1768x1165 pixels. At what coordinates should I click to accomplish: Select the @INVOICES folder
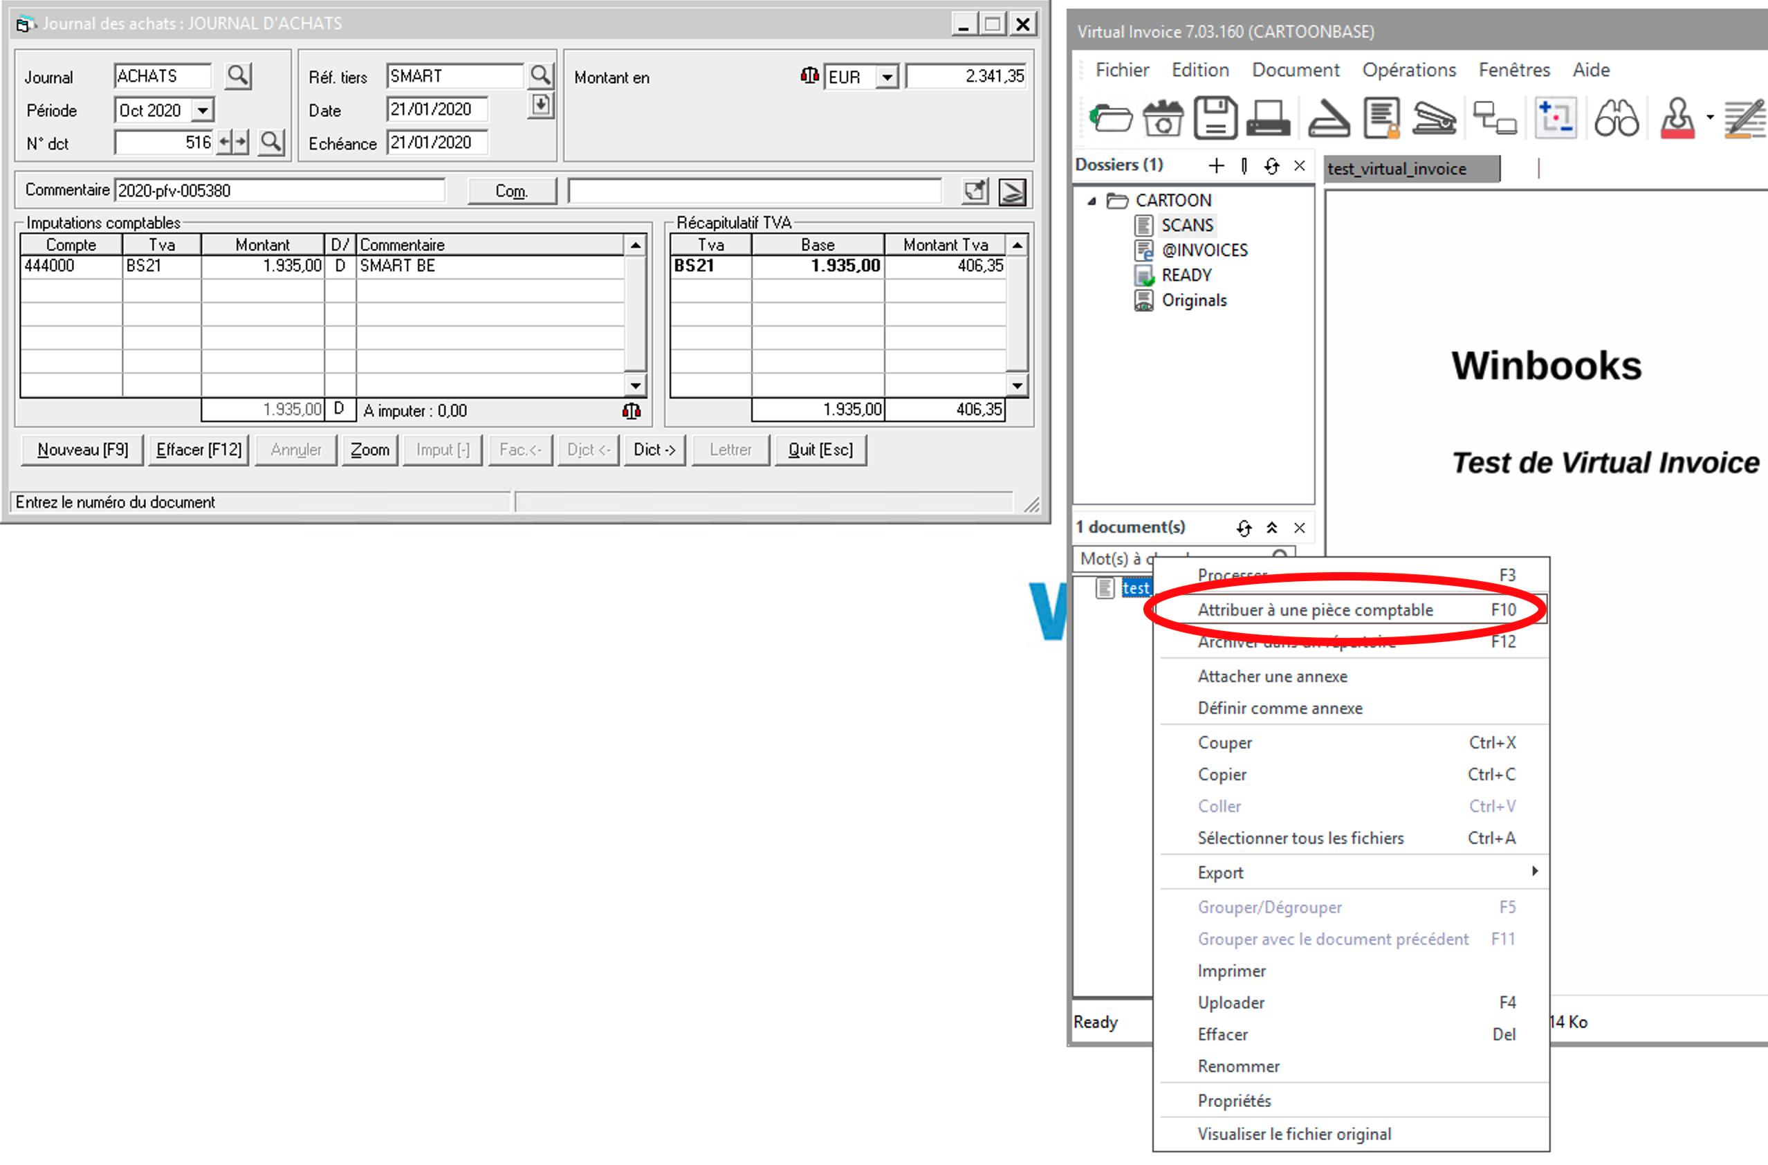coord(1204,250)
